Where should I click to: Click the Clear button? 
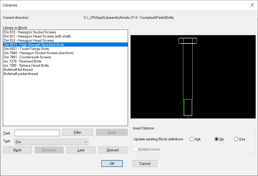pyautogui.click(x=112, y=132)
